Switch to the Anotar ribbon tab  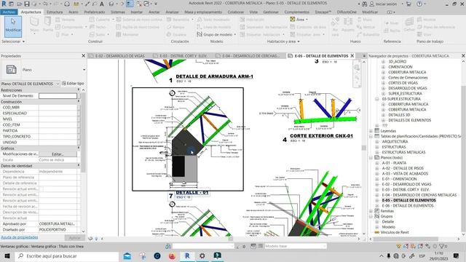[x=154, y=12]
